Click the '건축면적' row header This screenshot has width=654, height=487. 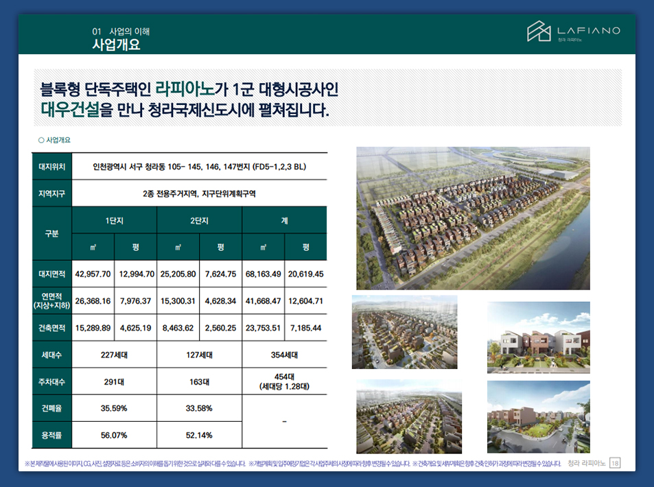click(52, 328)
